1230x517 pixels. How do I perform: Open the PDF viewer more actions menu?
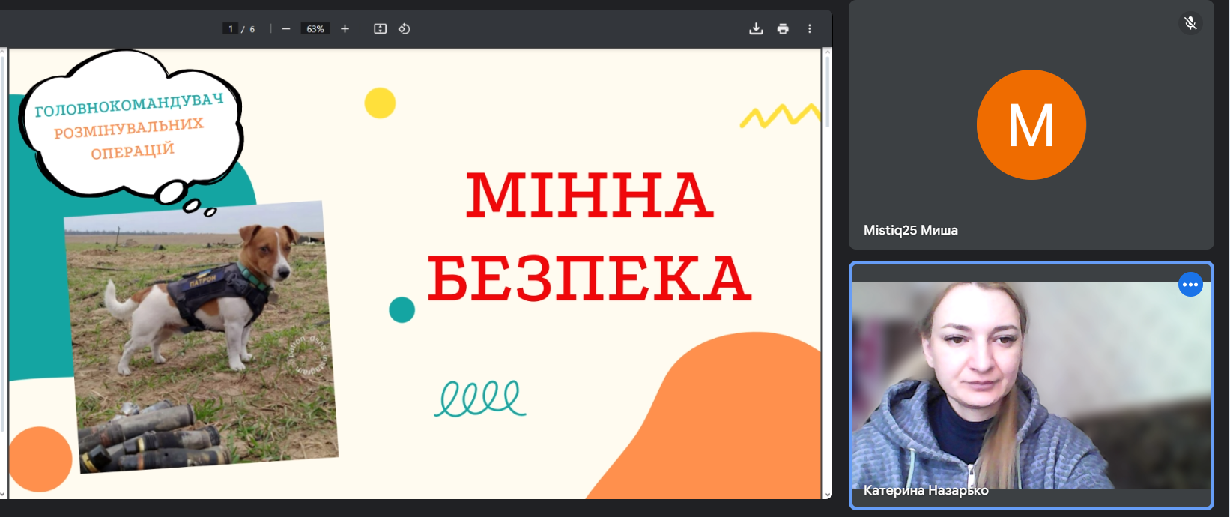coord(809,28)
